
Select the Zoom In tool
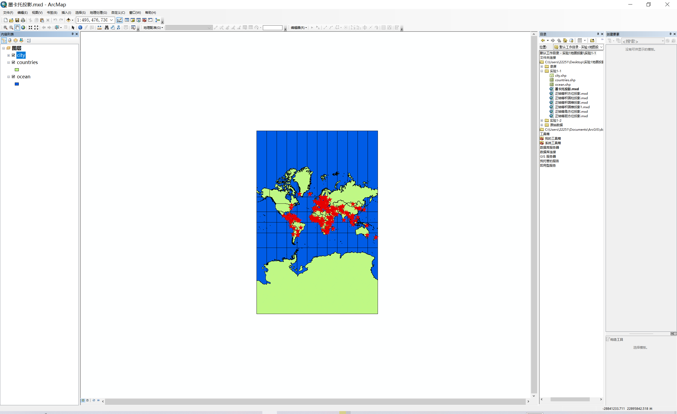tap(5, 28)
